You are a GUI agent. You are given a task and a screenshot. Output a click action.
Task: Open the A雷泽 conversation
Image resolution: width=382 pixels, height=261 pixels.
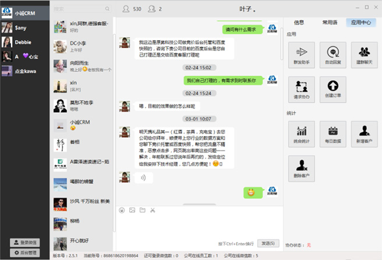82,165
